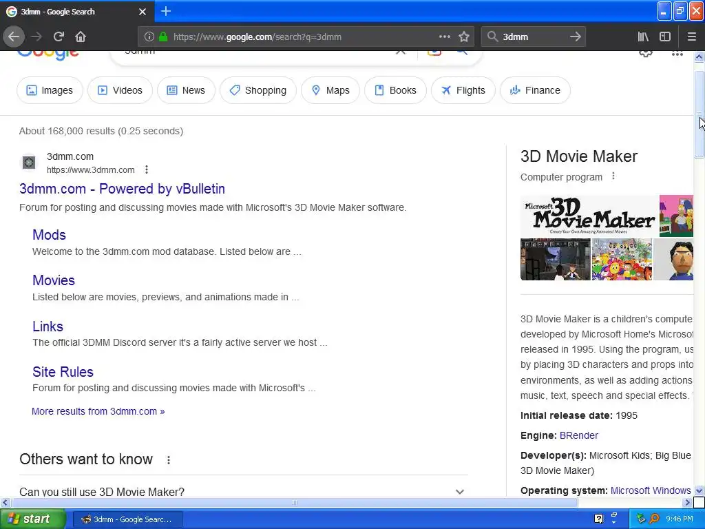
Task: Open 3dmm.com - Powered by vBulletin result
Action: click(123, 189)
